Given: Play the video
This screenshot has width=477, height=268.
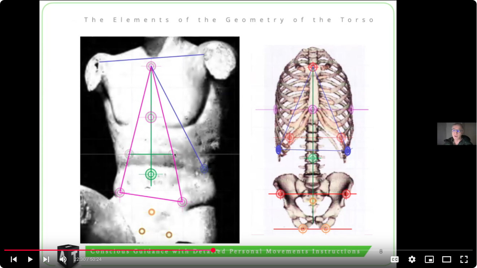Looking at the screenshot, I should (x=30, y=259).
